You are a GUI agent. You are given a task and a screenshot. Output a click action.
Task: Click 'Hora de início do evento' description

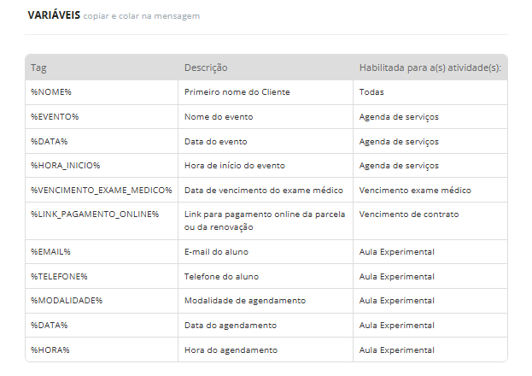coord(235,166)
